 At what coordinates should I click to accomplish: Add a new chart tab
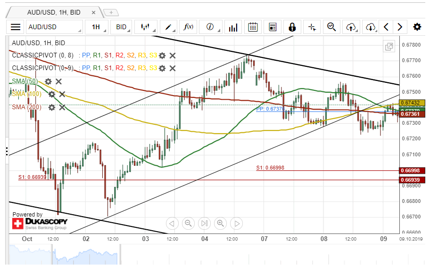111,12
